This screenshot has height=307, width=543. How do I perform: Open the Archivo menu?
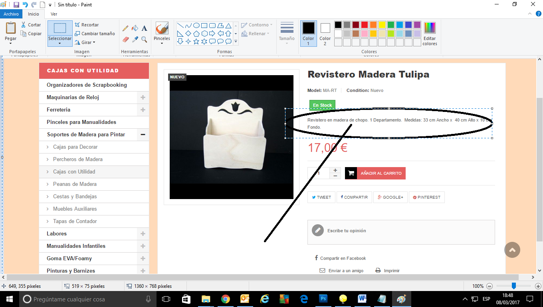pos(11,14)
